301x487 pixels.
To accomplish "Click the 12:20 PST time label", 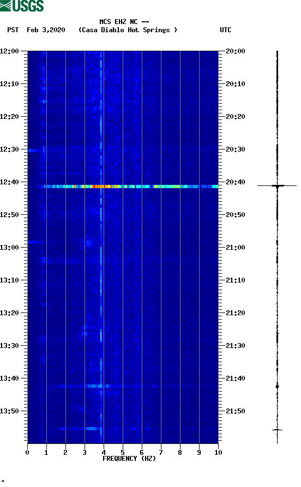I will click(9, 117).
